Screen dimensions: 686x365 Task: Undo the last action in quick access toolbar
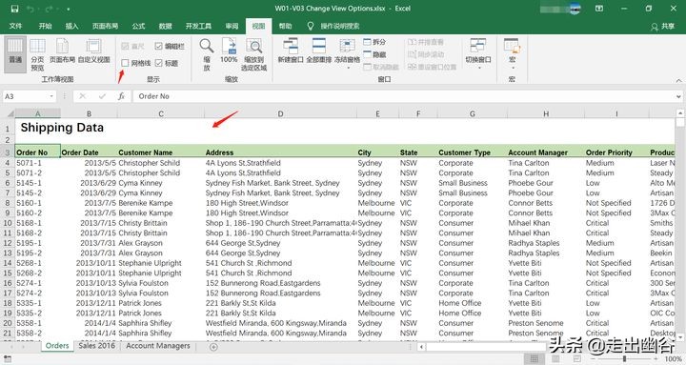[x=30, y=9]
